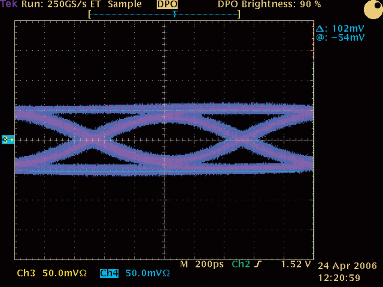Click the delta 102mV cursor readout
Screen dimensions: 383x287
(340, 29)
